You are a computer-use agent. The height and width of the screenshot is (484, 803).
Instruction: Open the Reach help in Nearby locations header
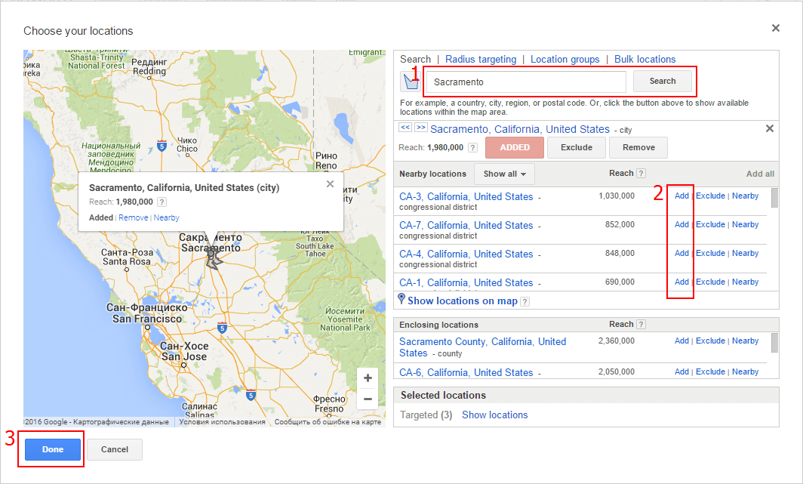coord(641,174)
